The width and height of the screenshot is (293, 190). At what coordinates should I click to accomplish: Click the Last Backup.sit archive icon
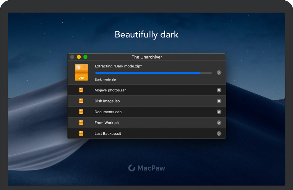click(x=81, y=133)
